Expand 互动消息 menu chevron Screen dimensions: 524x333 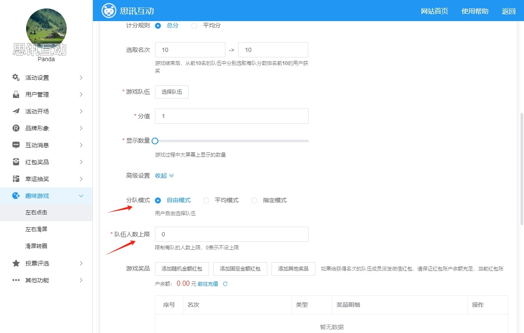(81, 145)
